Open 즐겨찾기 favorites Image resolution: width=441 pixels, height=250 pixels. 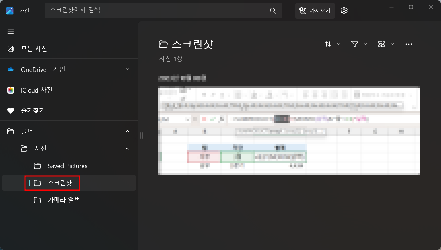pyautogui.click(x=69, y=111)
